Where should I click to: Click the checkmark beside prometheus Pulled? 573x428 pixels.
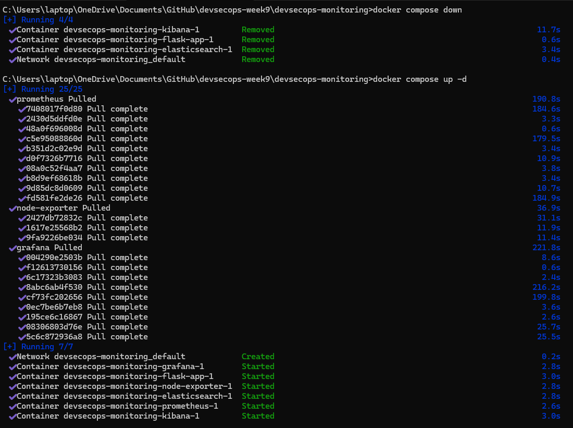tap(13, 99)
